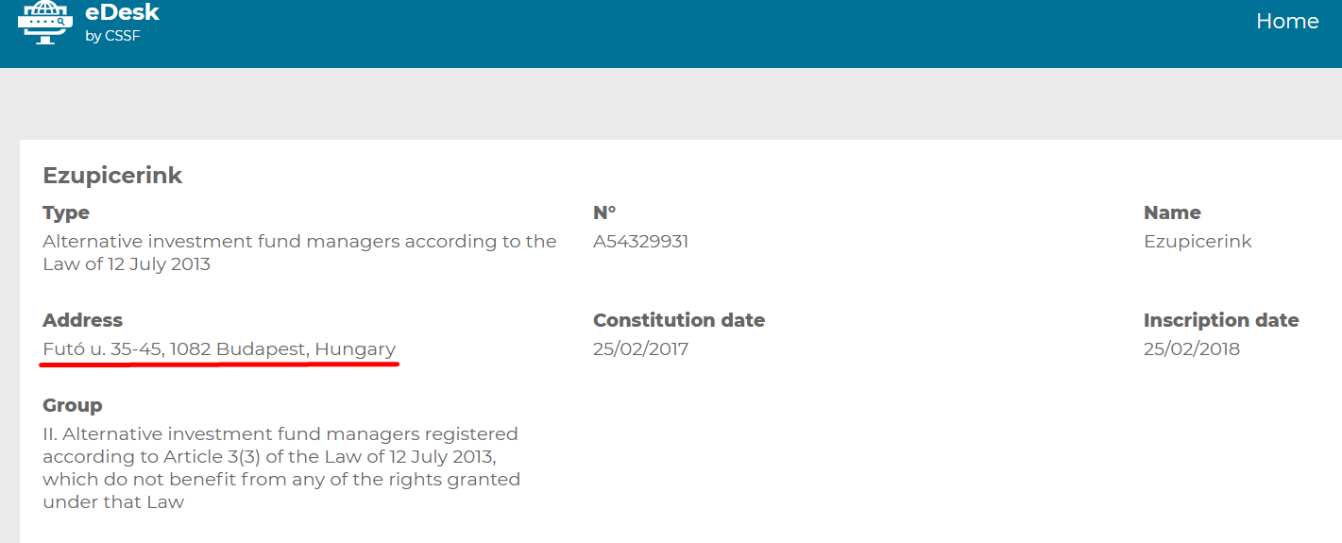Select the Alternative investment fund managers type text
This screenshot has height=543, width=1342.
pyautogui.click(x=299, y=252)
